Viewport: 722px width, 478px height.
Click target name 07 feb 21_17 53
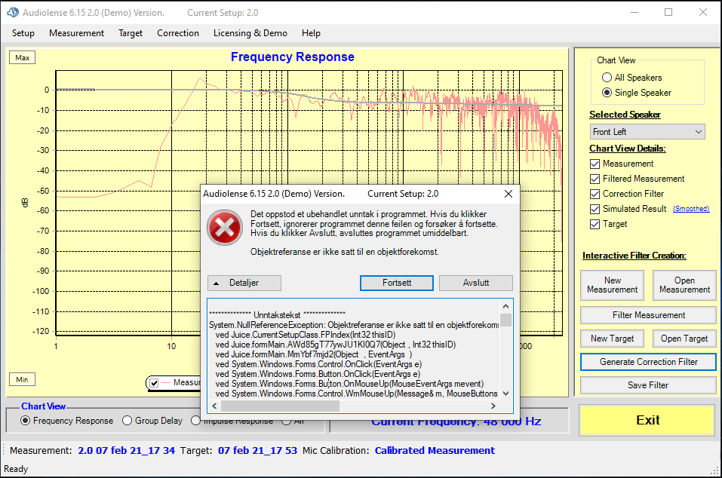(257, 450)
